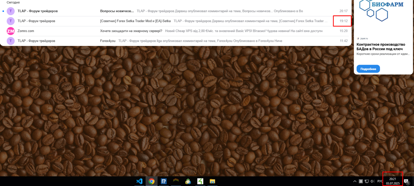Click the Подробнее button in the ad
The width and height of the screenshot is (414, 186).
tap(368, 69)
